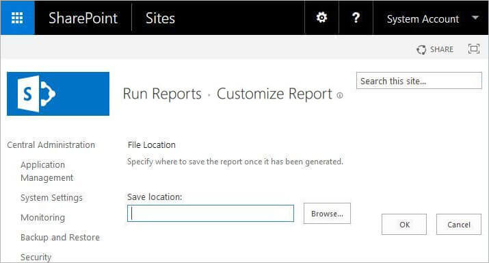489x263 pixels.
Task: Open Monitoring in left navigation
Action: click(42, 217)
